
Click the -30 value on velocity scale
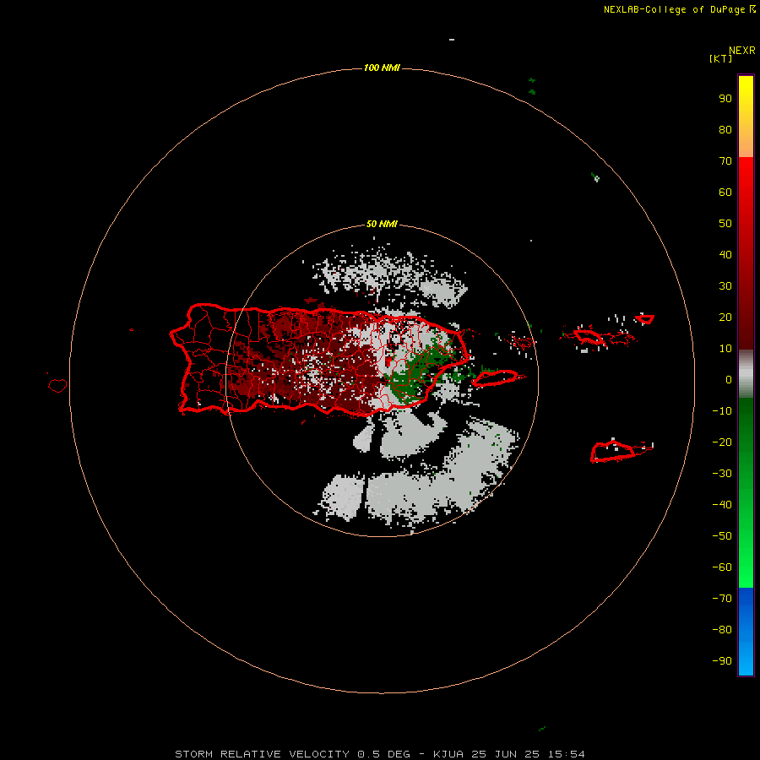click(x=722, y=474)
